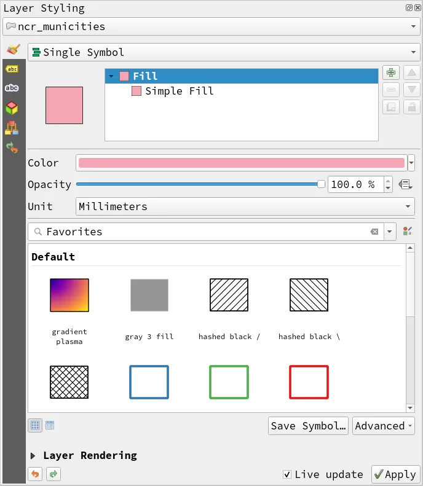423x486 pixels.
Task: Open the 3D View tab cube icon
Action: [12, 108]
